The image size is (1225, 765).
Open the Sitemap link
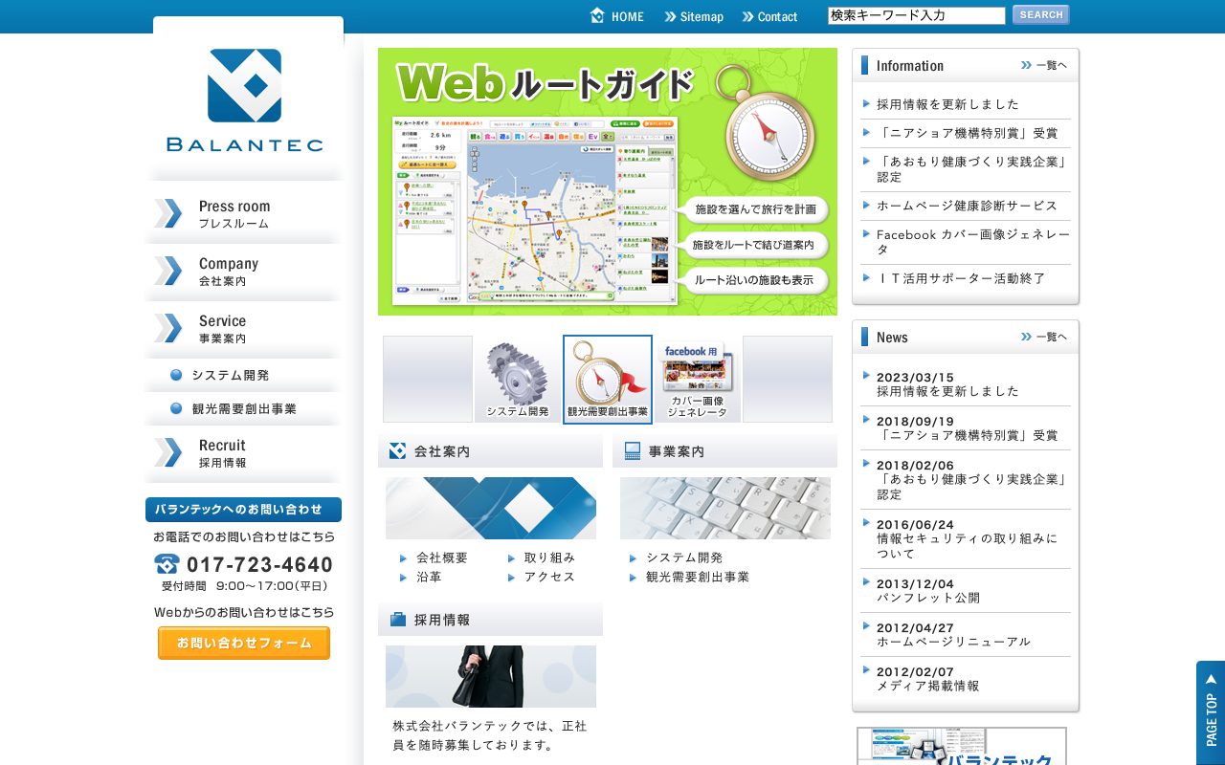[694, 16]
